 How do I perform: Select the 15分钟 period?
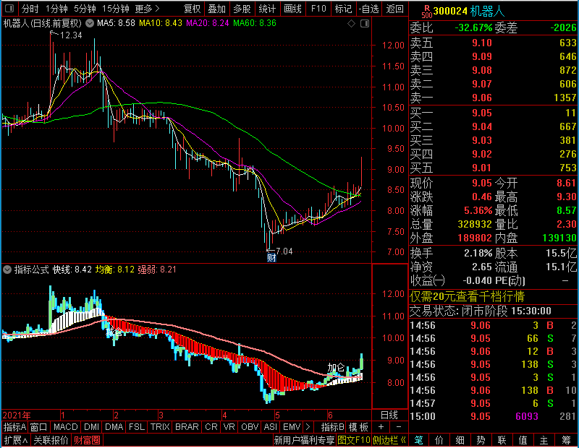tap(116, 9)
